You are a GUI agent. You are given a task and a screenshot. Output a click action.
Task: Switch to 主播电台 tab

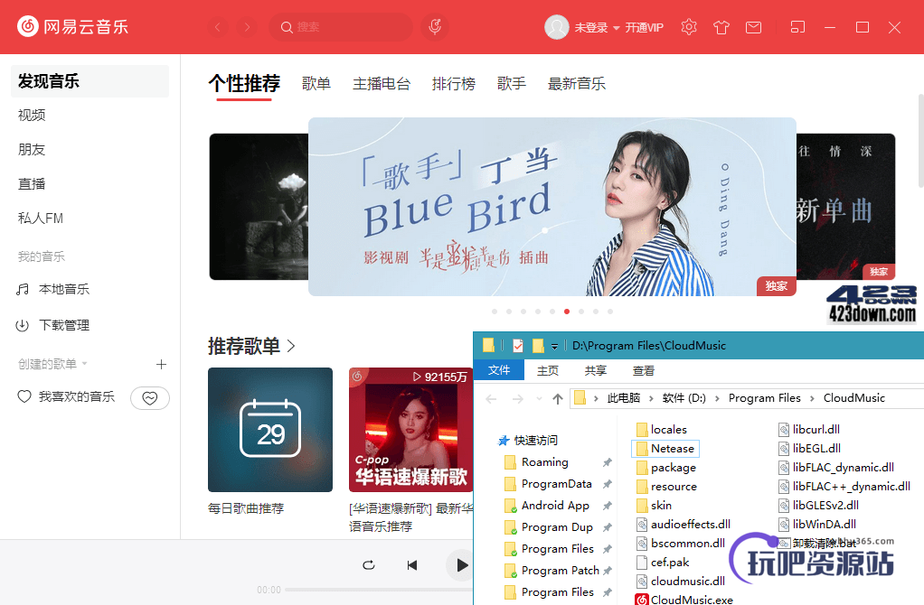pos(382,84)
